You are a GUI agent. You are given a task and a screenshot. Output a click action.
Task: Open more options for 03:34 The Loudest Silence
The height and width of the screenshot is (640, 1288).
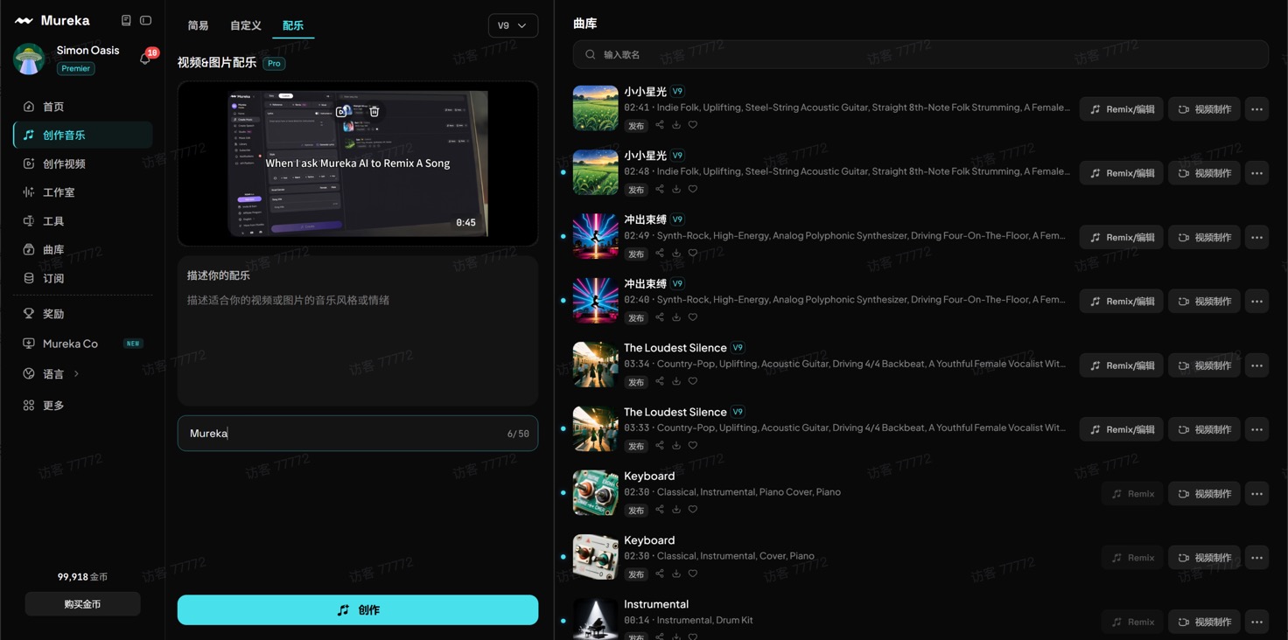point(1256,365)
